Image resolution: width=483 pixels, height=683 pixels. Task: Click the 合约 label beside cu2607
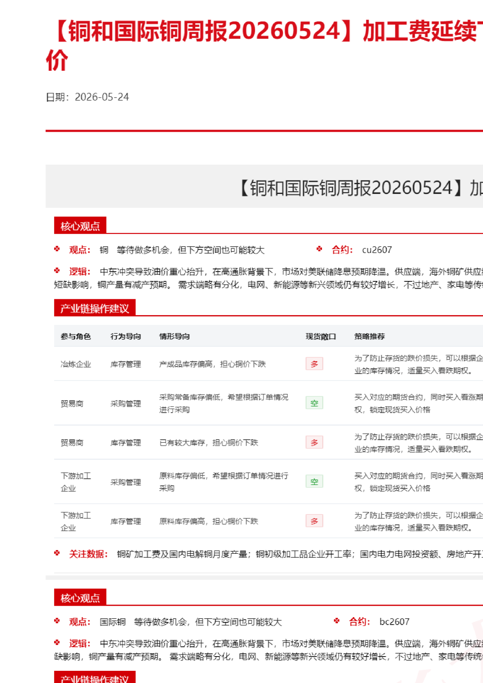click(x=342, y=250)
